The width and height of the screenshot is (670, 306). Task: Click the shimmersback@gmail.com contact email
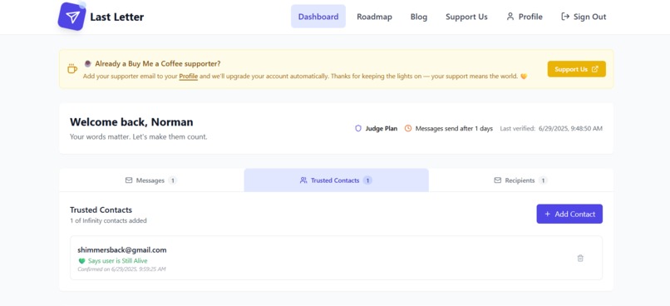coord(122,250)
